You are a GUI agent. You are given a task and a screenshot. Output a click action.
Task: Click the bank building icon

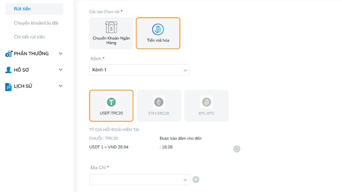tap(112, 27)
